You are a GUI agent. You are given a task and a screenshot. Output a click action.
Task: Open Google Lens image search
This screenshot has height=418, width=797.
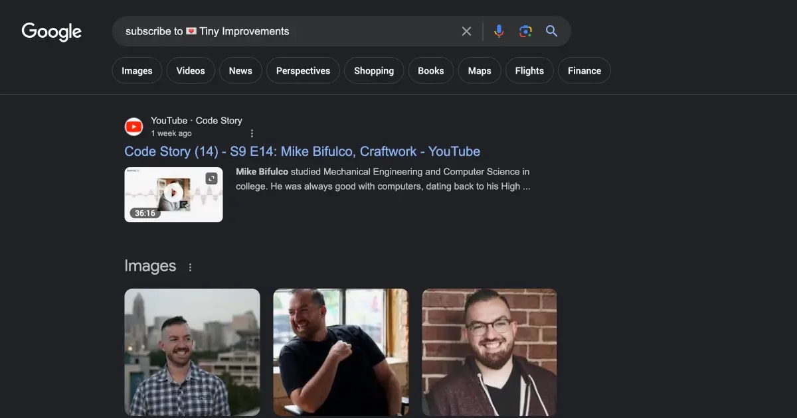pyautogui.click(x=525, y=31)
